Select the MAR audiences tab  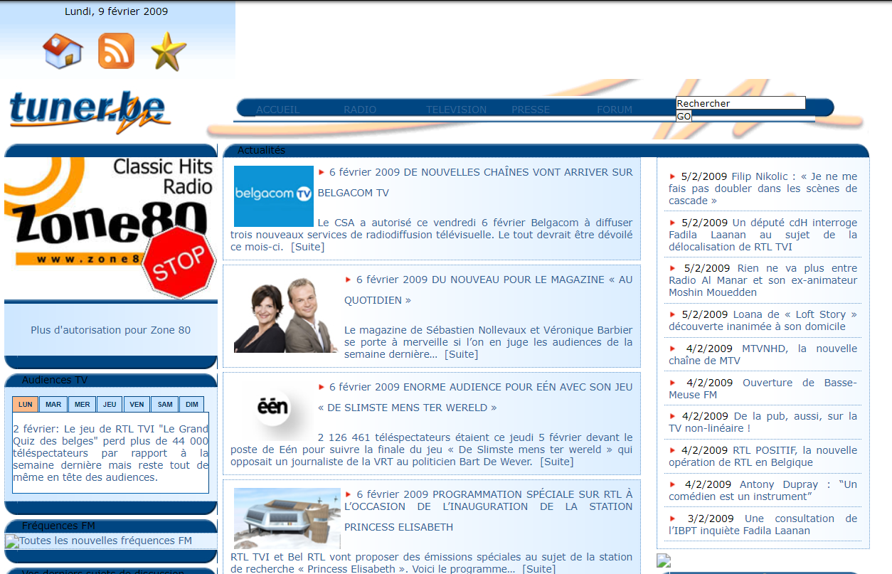(x=53, y=405)
